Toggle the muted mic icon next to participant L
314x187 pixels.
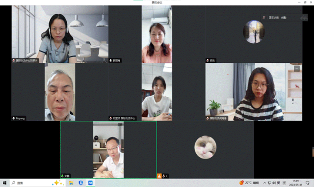pyautogui.click(x=163, y=176)
